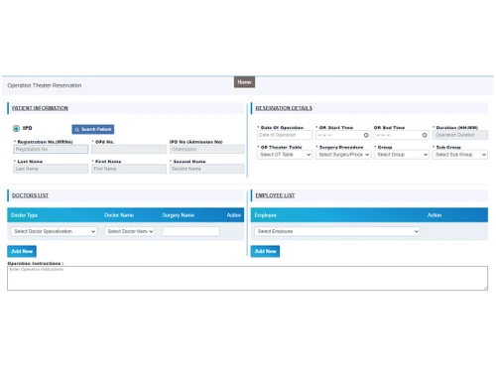Open the OR End Time clock picker icon

coord(425,135)
